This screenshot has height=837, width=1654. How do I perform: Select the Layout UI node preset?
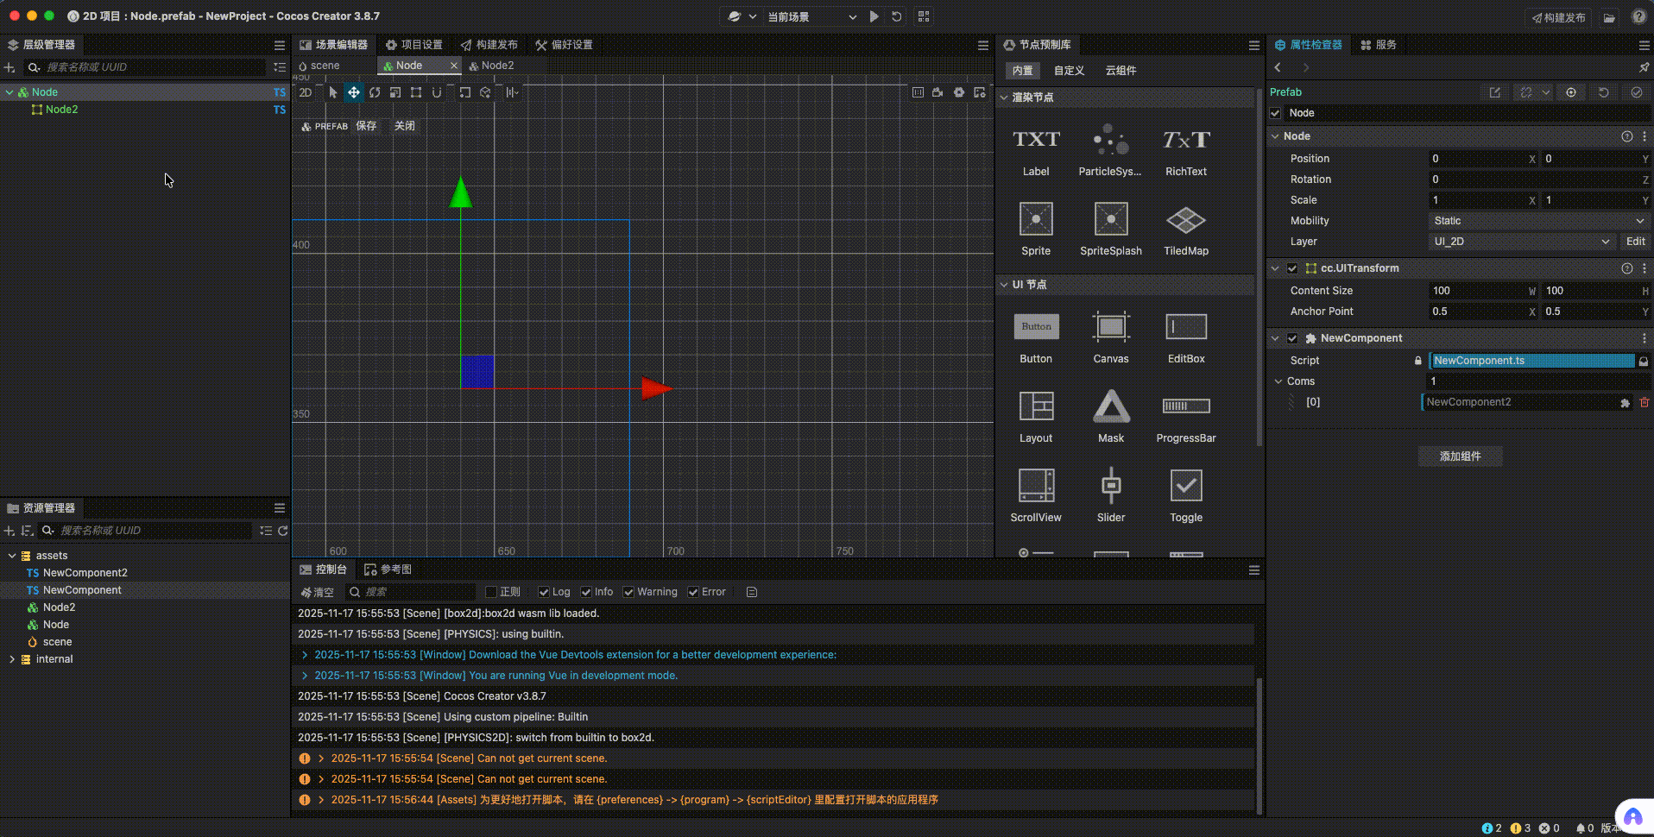[x=1036, y=417]
